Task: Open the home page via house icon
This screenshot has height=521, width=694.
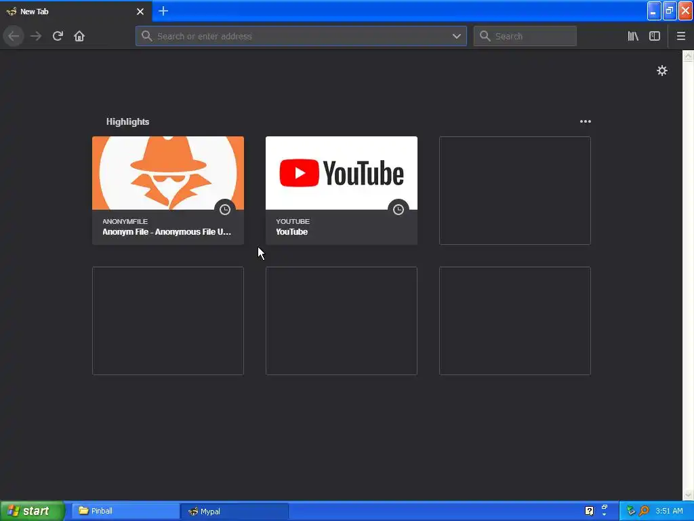Action: point(79,36)
